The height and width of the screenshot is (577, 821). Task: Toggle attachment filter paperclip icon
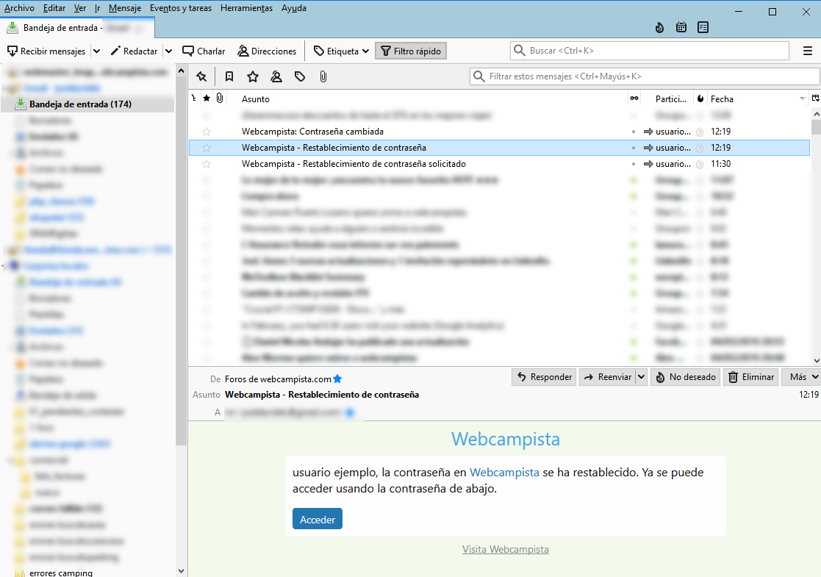click(323, 77)
